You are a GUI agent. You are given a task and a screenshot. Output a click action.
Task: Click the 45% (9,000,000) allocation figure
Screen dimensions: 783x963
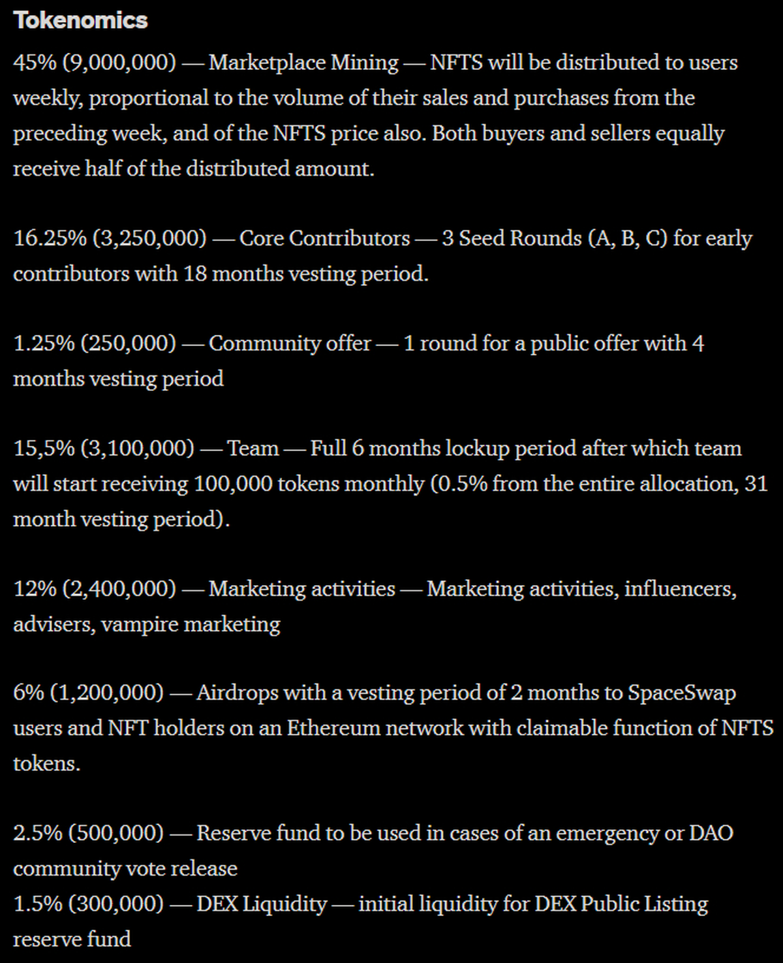94,63
